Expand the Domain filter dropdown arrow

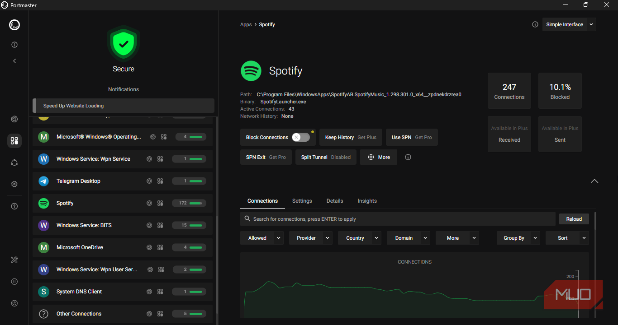425,238
